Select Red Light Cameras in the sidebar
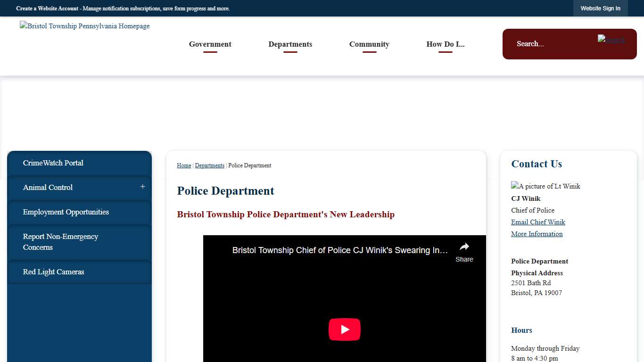Viewport: 644px width, 362px height. pos(53,272)
